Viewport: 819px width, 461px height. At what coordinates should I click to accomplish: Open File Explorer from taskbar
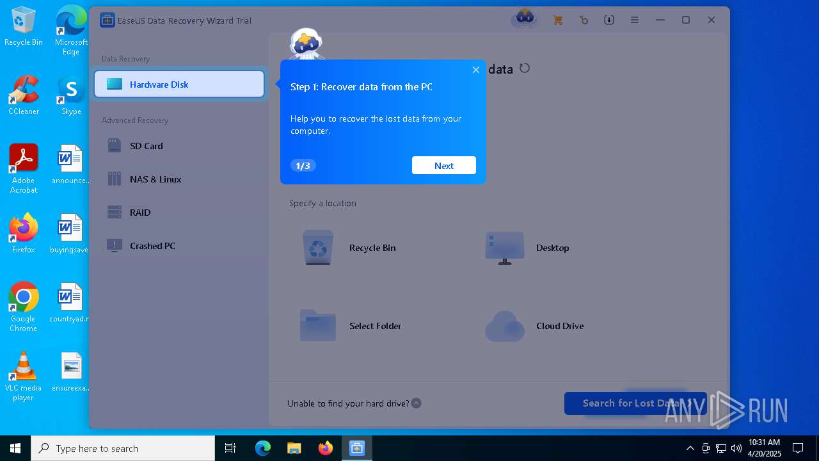point(294,448)
